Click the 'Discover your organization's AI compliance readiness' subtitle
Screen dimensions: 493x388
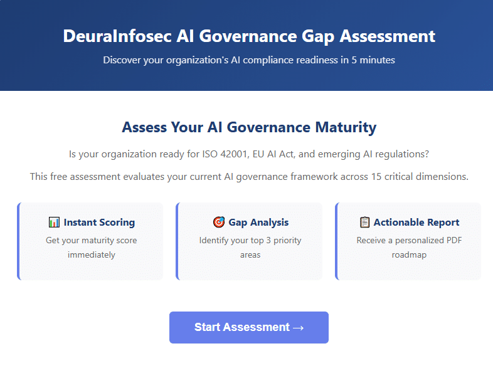(249, 61)
